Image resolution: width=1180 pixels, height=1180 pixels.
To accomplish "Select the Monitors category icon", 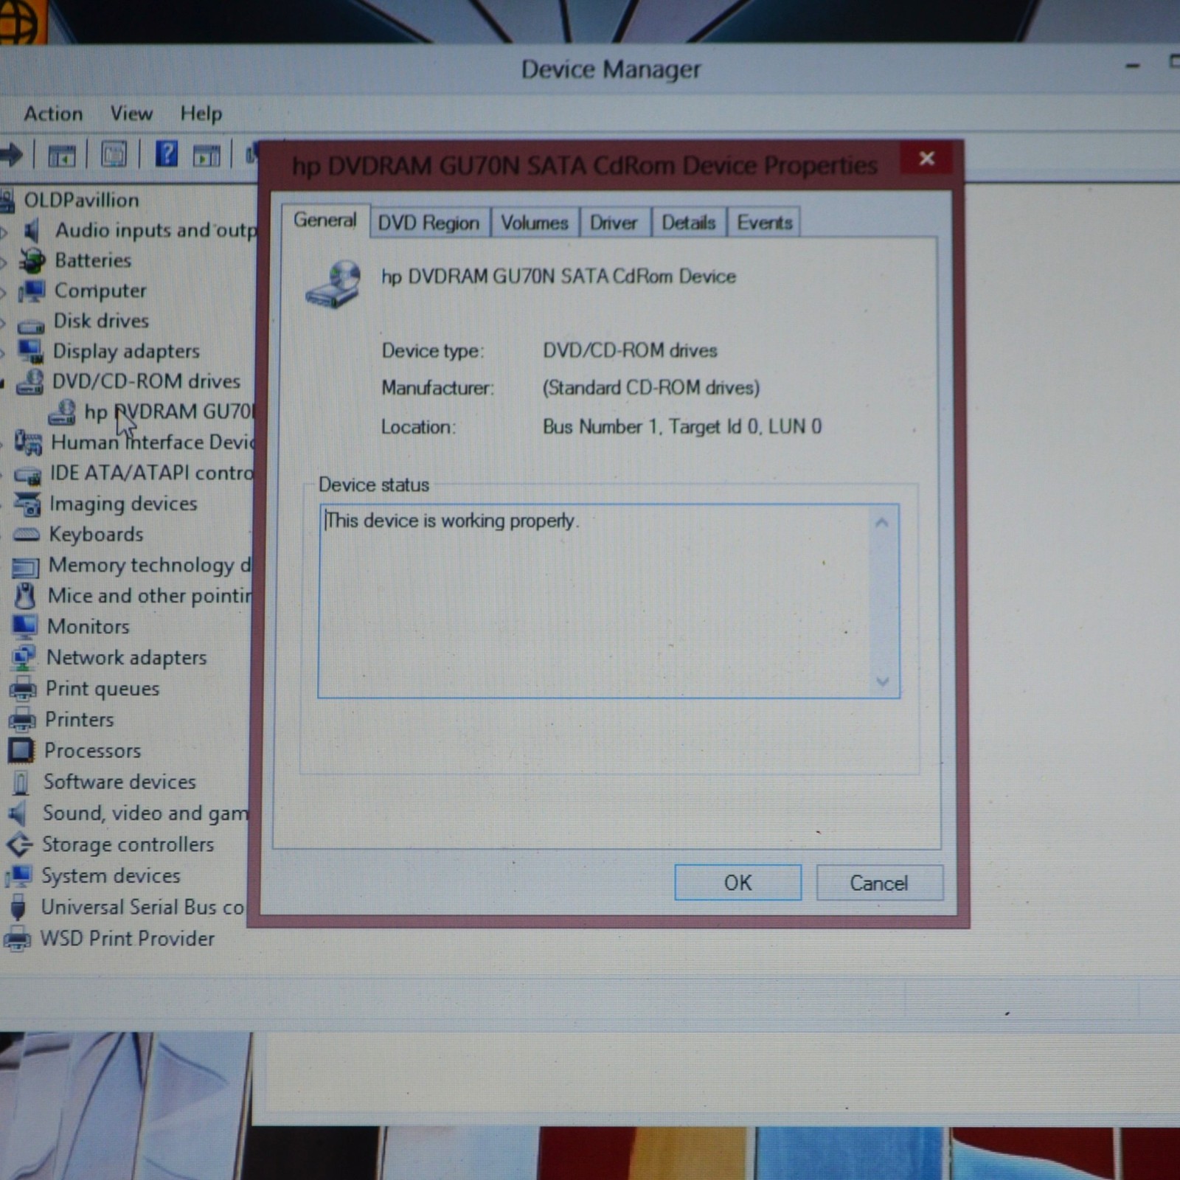I will [x=24, y=627].
